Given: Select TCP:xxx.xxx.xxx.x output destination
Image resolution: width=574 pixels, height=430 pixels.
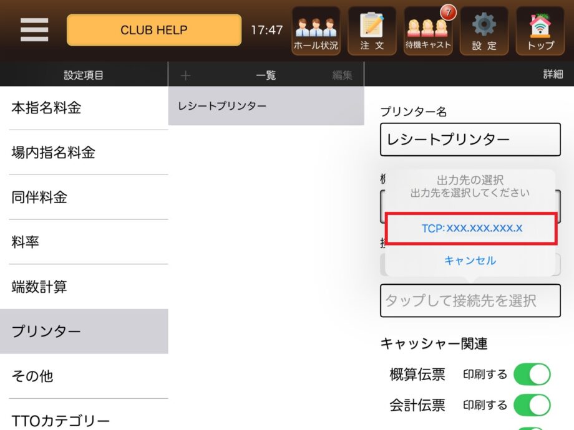Looking at the screenshot, I should [472, 229].
